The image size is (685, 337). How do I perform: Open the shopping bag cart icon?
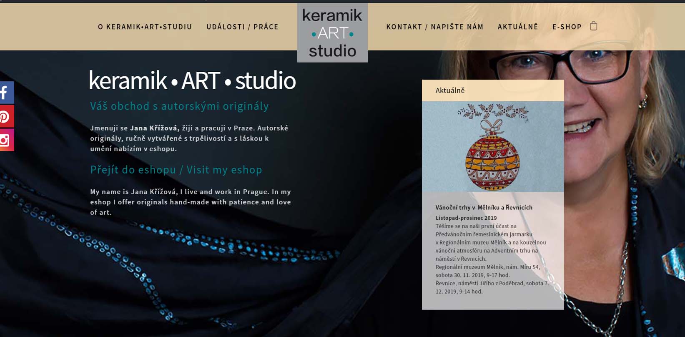tap(594, 26)
